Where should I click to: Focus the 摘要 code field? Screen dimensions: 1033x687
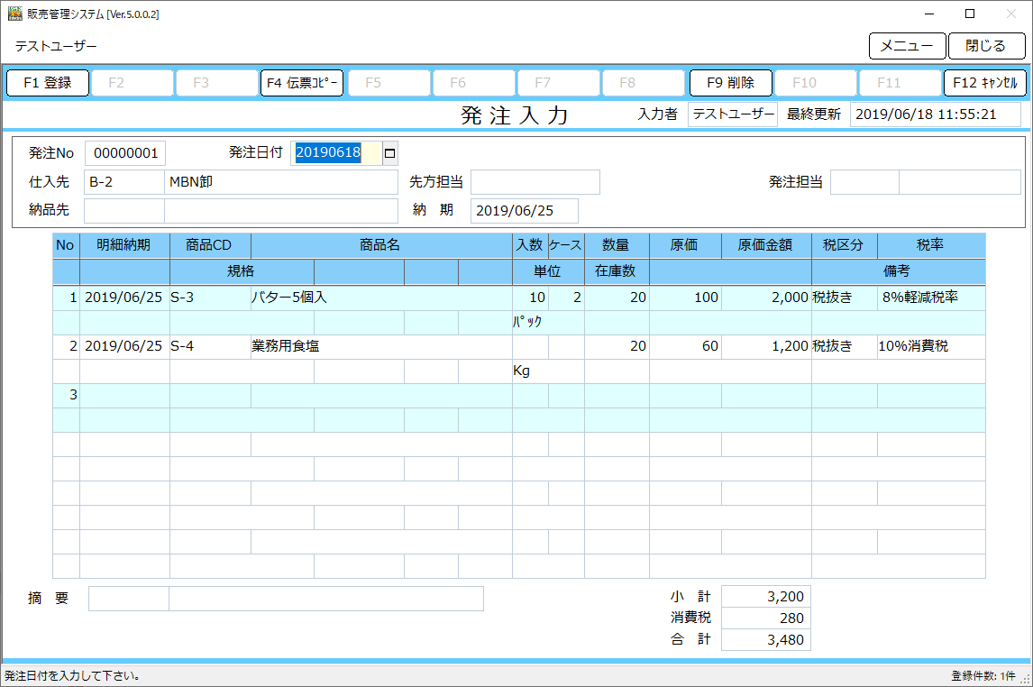[x=129, y=599]
